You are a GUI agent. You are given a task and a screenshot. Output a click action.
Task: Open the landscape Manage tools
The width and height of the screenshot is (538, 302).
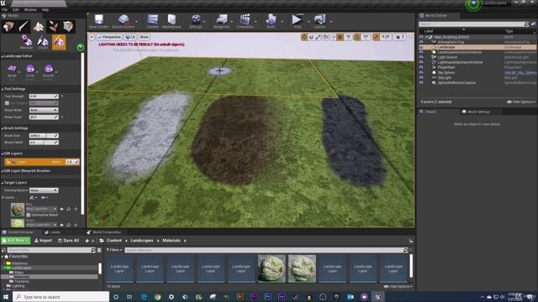[26, 43]
